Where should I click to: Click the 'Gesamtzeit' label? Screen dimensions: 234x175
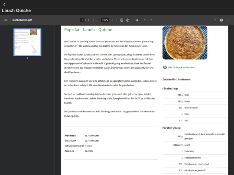71,140
